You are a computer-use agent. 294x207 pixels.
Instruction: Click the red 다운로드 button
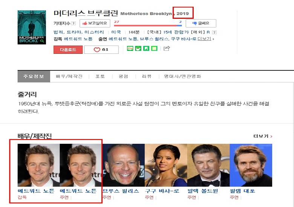tap(68, 50)
